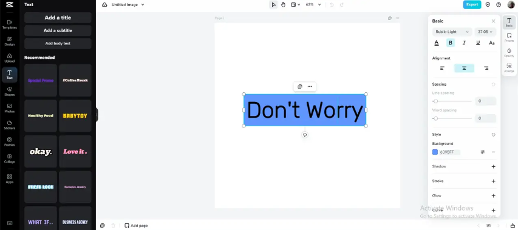
Task: Open the Upload sidebar panel
Action: pyautogui.click(x=10, y=58)
